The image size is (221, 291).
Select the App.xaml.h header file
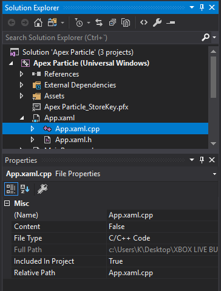[73, 140]
